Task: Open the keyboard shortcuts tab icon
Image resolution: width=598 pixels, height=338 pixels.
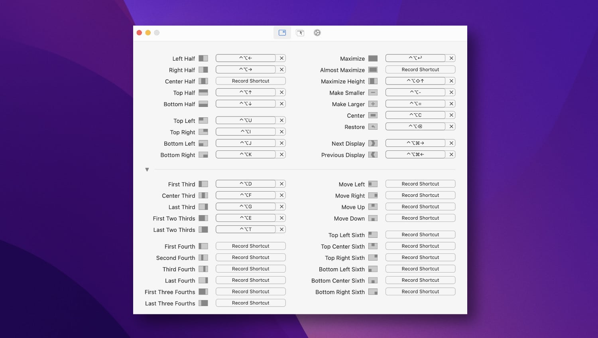Action: 282,33
